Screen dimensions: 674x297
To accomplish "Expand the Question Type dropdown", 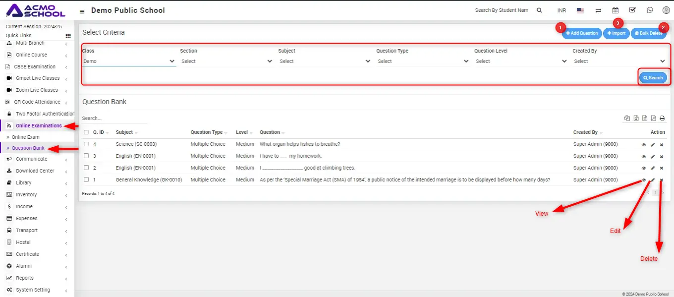I will (x=423, y=61).
